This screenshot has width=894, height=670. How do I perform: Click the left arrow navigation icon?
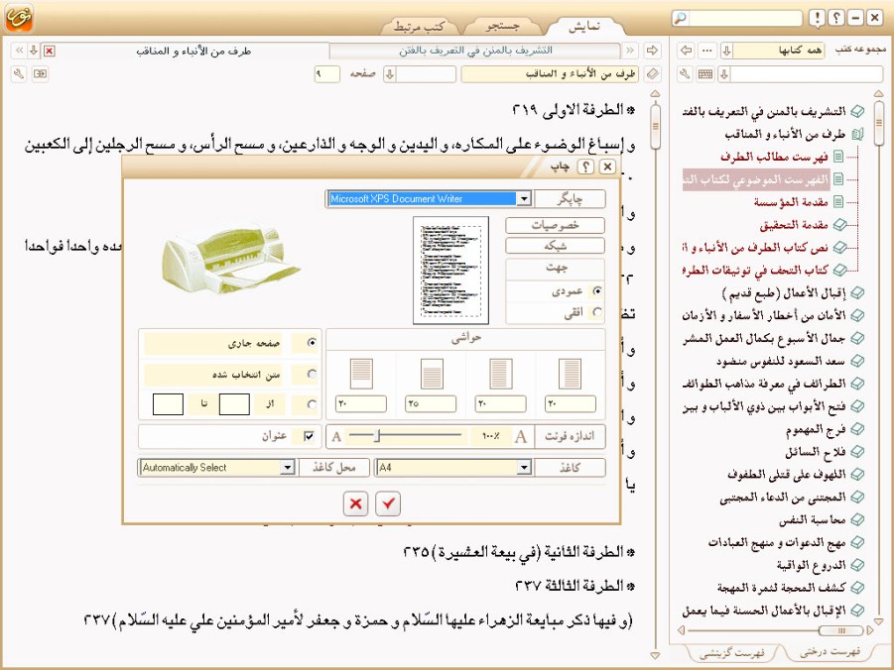(687, 51)
